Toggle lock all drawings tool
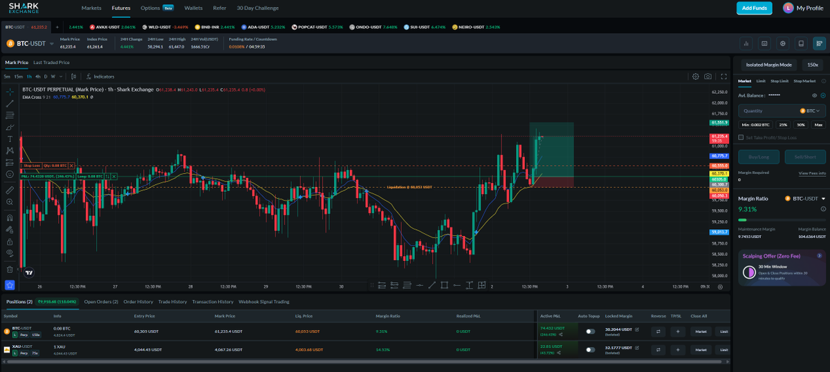The width and height of the screenshot is (830, 372). (10, 242)
